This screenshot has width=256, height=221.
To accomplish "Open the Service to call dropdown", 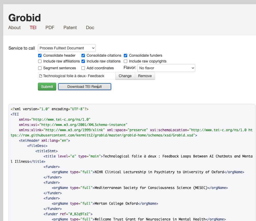I will pos(67,48).
